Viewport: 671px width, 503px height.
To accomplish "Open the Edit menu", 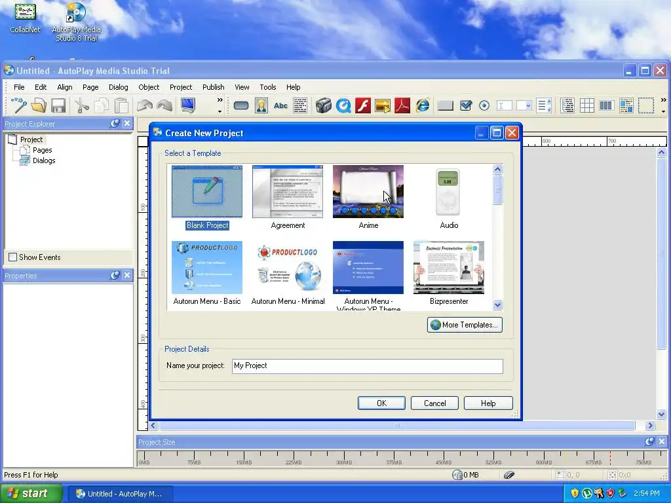I will click(41, 87).
